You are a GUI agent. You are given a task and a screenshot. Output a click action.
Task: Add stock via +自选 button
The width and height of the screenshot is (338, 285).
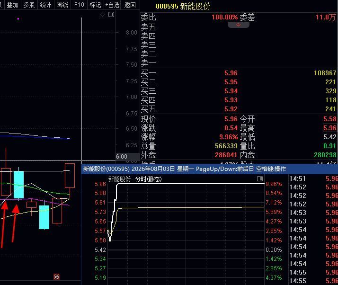click(x=112, y=5)
